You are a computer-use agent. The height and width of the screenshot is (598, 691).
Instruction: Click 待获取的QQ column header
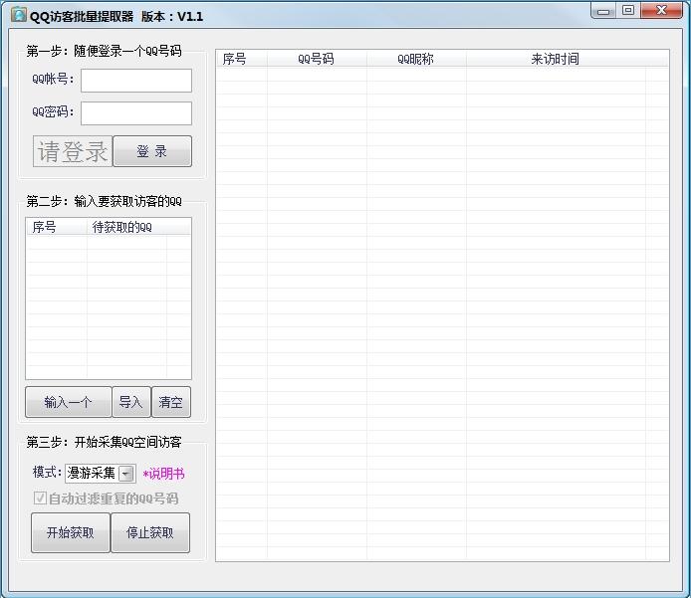[126, 227]
